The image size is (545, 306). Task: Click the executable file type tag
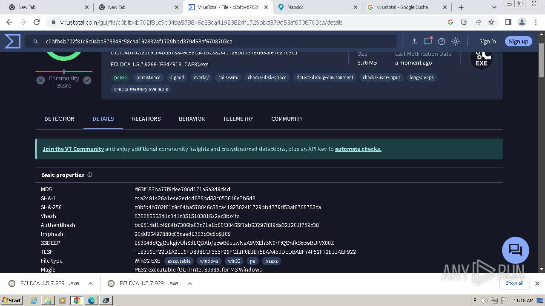pyautogui.click(x=179, y=261)
